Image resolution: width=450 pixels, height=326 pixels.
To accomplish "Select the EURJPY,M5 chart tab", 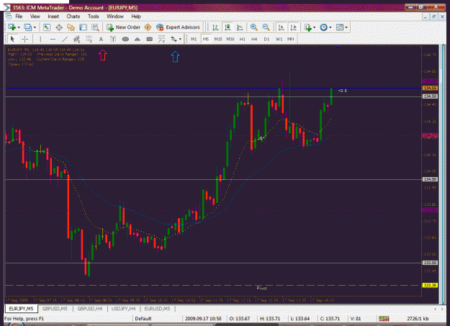I will 21,309.
